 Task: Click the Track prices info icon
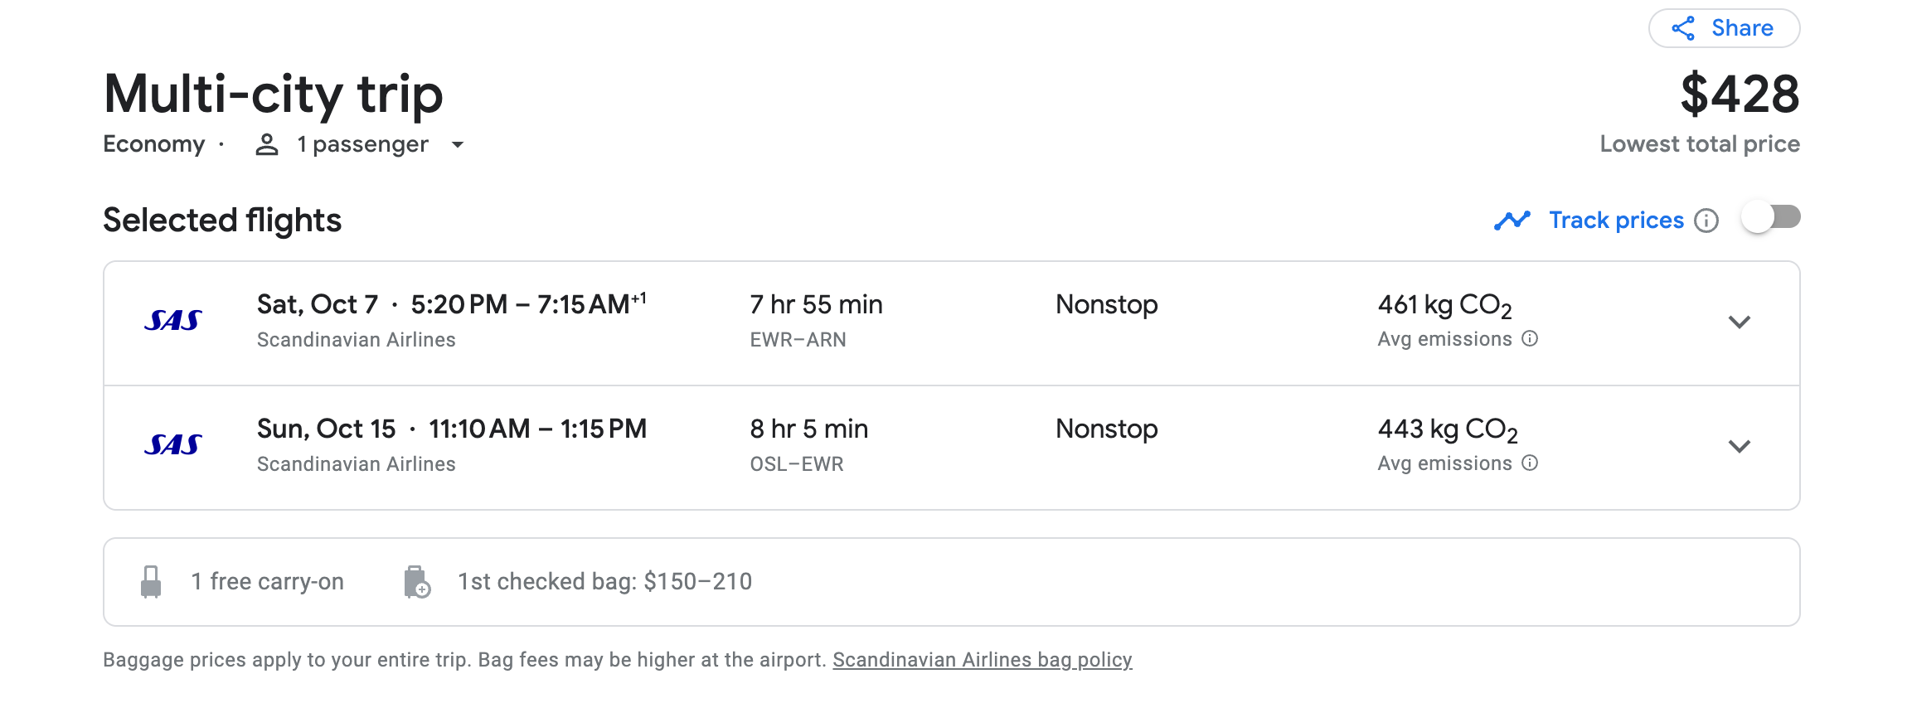[x=1706, y=221]
